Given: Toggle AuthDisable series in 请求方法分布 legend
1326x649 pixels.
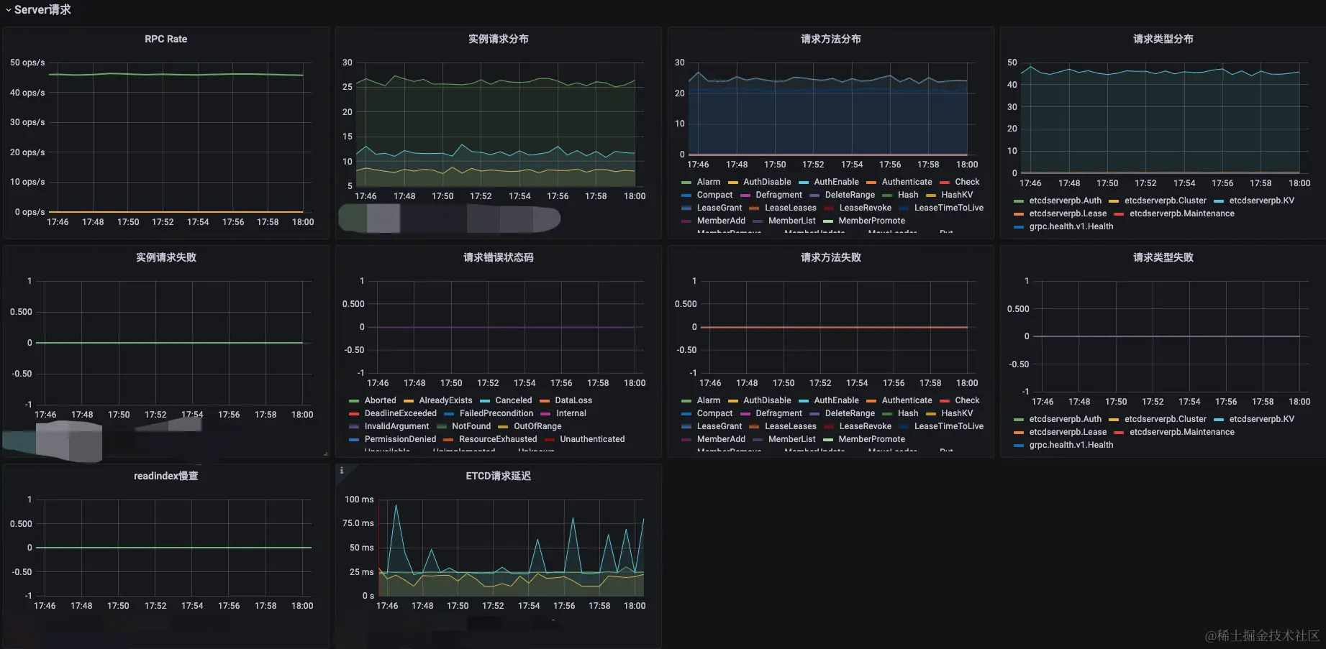Looking at the screenshot, I should click(x=767, y=182).
